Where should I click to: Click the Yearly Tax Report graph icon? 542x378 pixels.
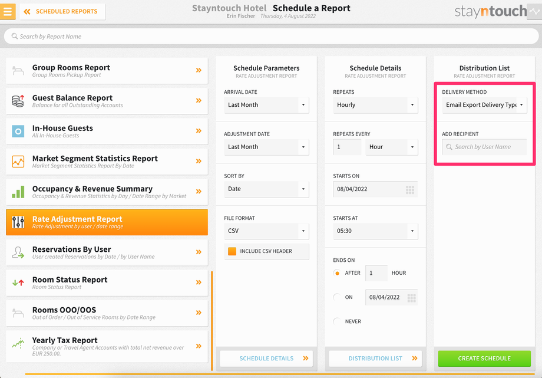pos(18,343)
